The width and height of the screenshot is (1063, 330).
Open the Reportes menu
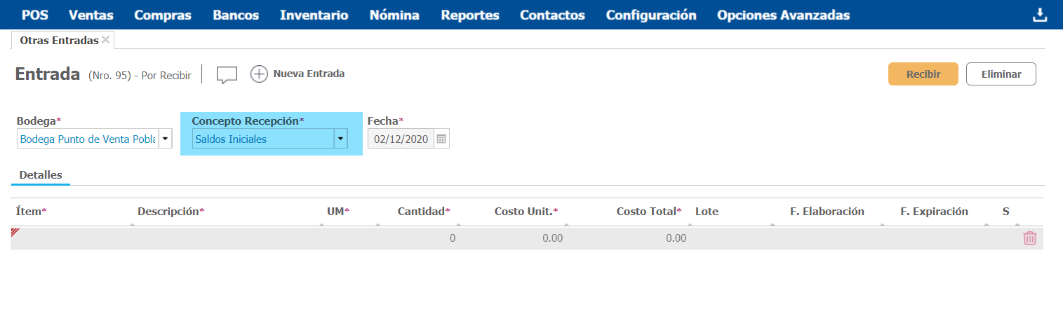(470, 15)
